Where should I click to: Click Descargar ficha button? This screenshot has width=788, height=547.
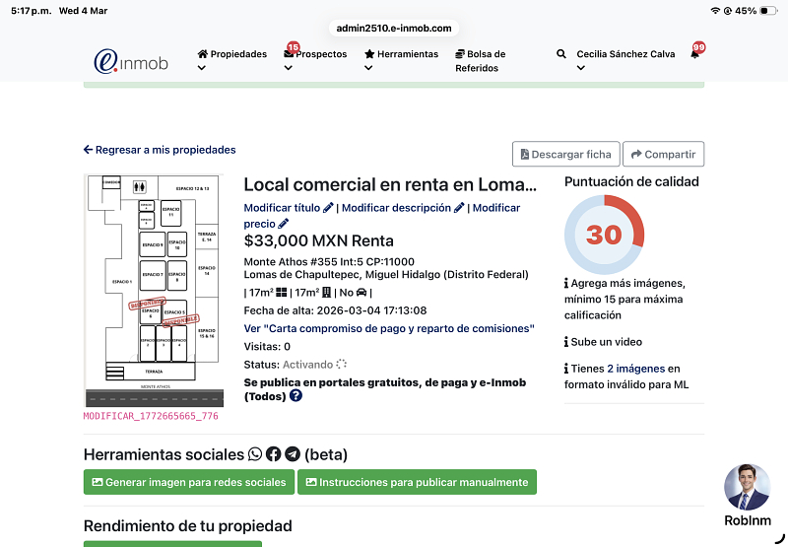click(x=565, y=154)
